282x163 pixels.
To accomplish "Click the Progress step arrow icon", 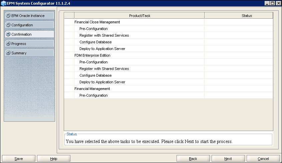I will 8,44.
